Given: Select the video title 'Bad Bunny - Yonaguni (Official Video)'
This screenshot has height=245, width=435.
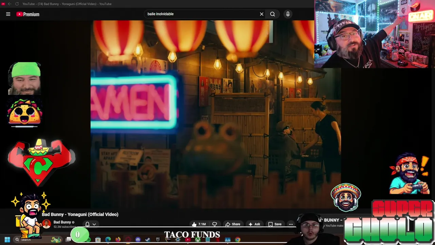Looking at the screenshot, I should (x=80, y=214).
